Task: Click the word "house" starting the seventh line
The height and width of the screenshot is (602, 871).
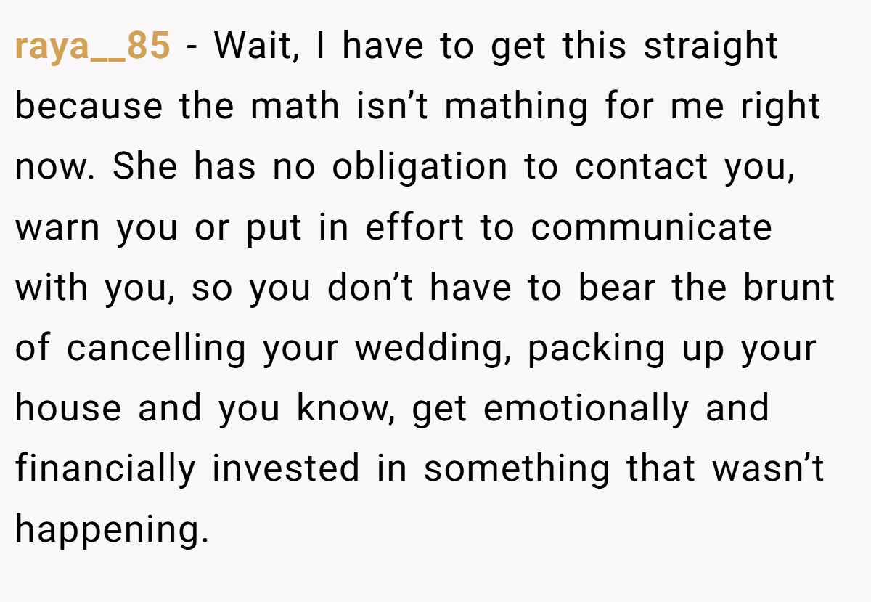Action: pos(68,408)
